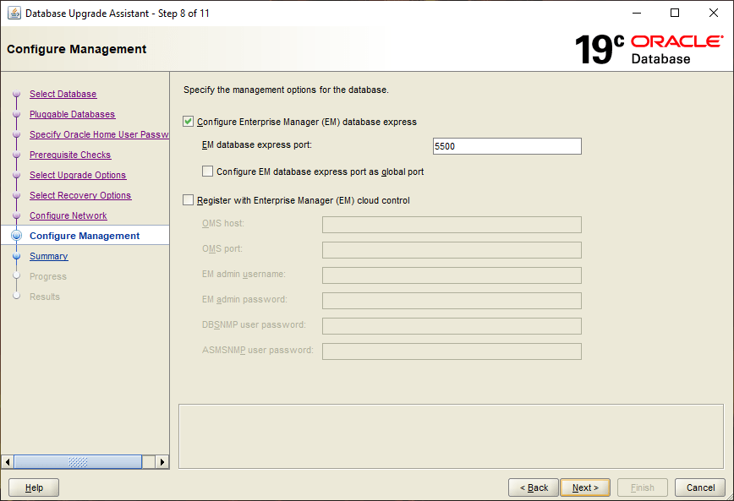The width and height of the screenshot is (734, 501).
Task: Click the empty message area at bottom
Action: (452, 437)
